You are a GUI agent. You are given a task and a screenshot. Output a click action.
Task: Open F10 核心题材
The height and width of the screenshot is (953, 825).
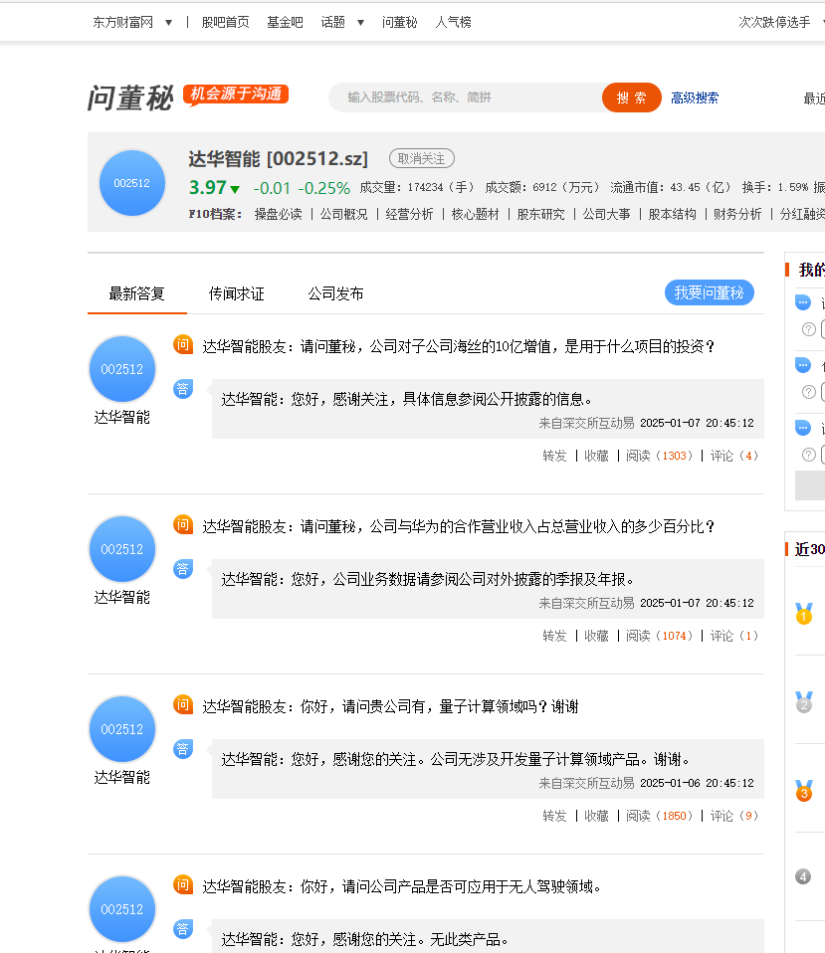[x=475, y=214]
